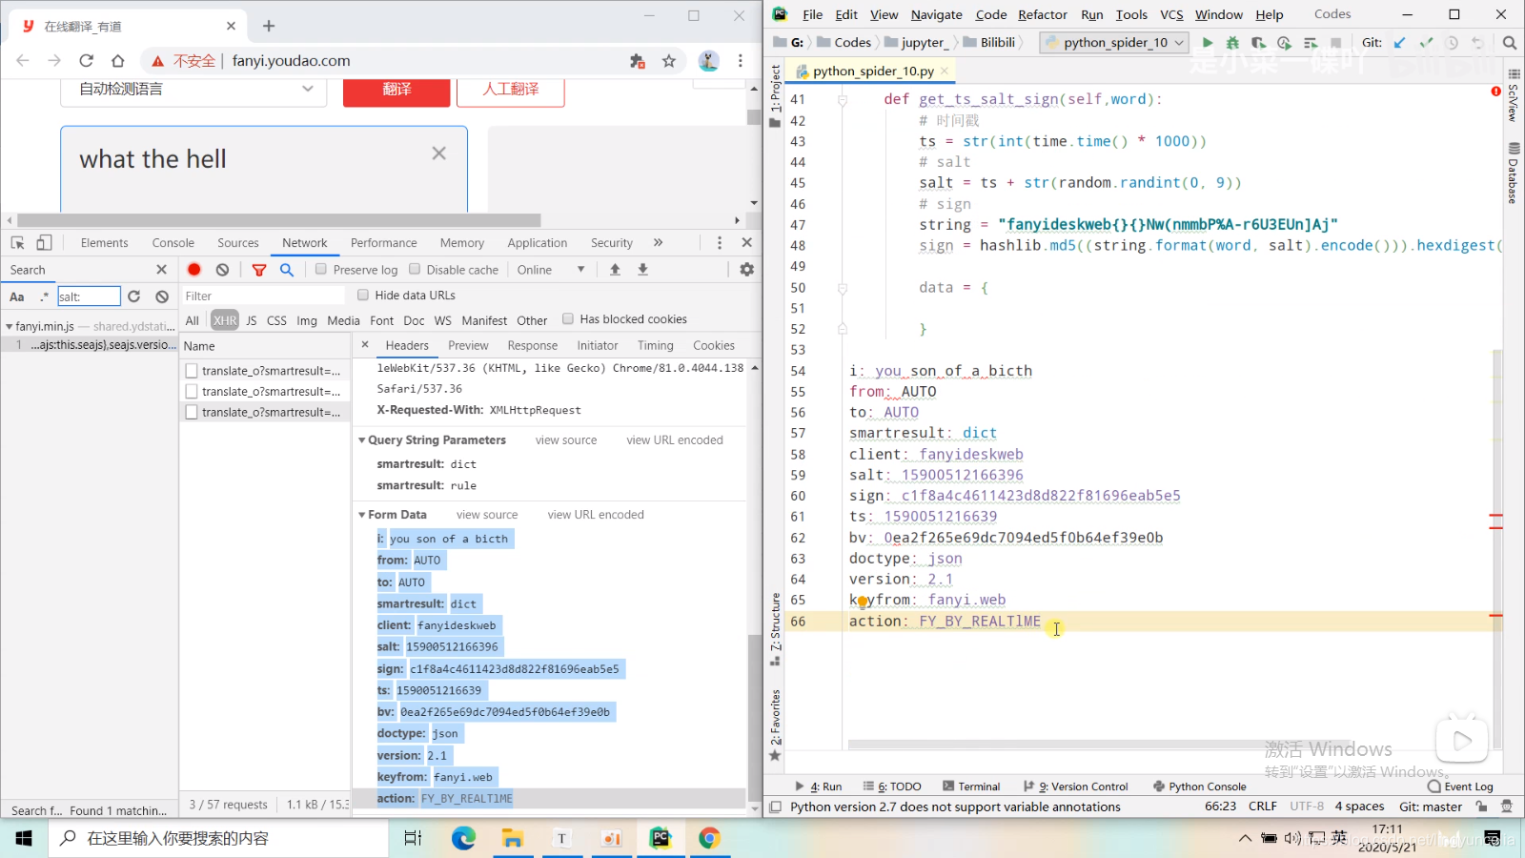Click view URL encoded for Query String
Screen dimensions: 1525x858
675,440
